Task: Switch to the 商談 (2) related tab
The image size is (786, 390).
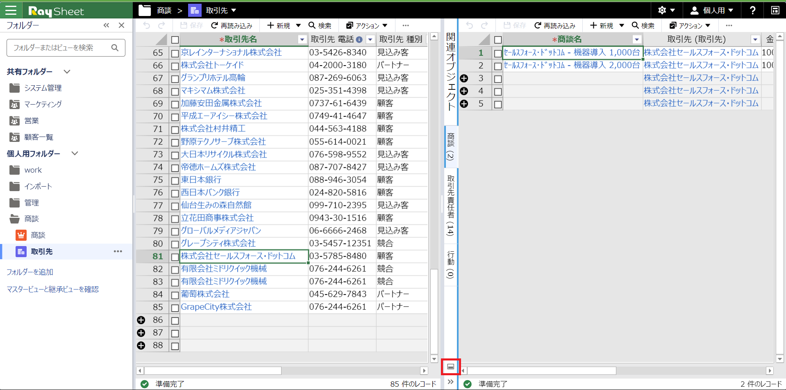Action: click(x=451, y=146)
